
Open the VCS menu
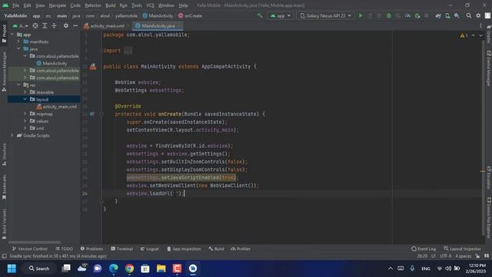point(150,5)
